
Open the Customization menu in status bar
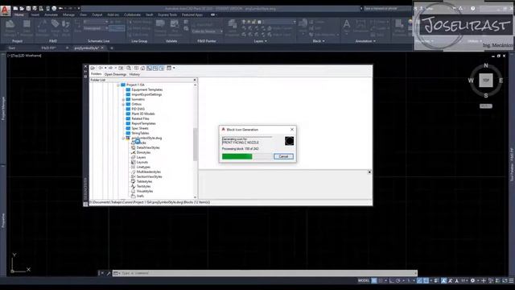point(512,280)
